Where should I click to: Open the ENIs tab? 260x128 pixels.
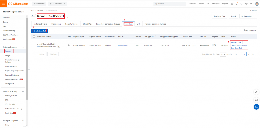click(139, 24)
